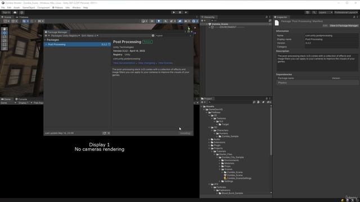360x202 pixels.
Task: Toggle Scene audio mute icon
Action: 165,21
